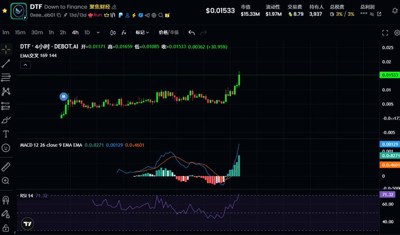Copy the 0xee...eb01 contract address
The height and width of the screenshot is (235, 400).
point(59,15)
